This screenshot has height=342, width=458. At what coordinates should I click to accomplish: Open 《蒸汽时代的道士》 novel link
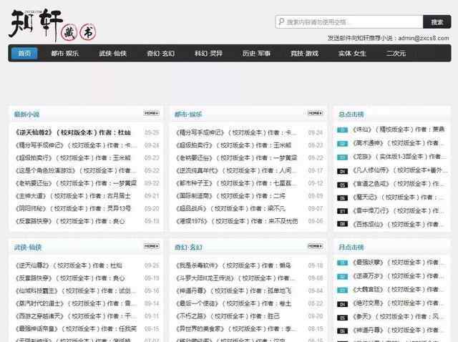(75, 303)
